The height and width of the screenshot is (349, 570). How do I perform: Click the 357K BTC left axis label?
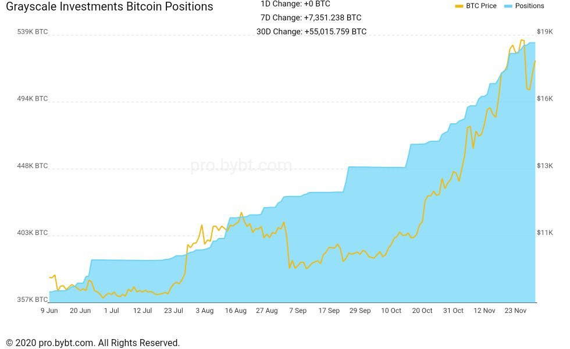[x=33, y=300]
